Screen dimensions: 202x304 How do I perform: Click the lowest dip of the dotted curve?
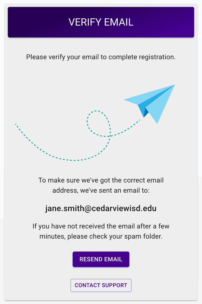(x=73, y=160)
